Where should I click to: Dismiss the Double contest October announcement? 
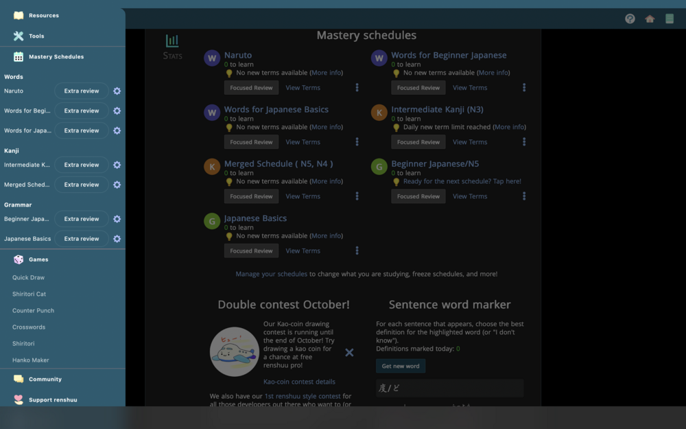point(349,352)
